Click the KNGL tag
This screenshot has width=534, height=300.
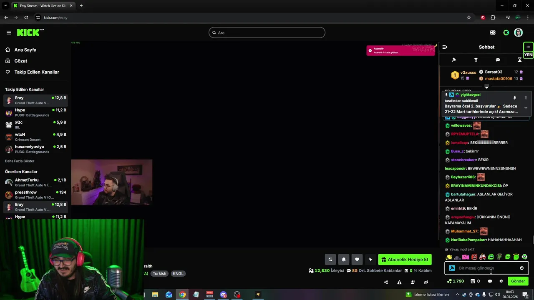pyautogui.click(x=178, y=274)
